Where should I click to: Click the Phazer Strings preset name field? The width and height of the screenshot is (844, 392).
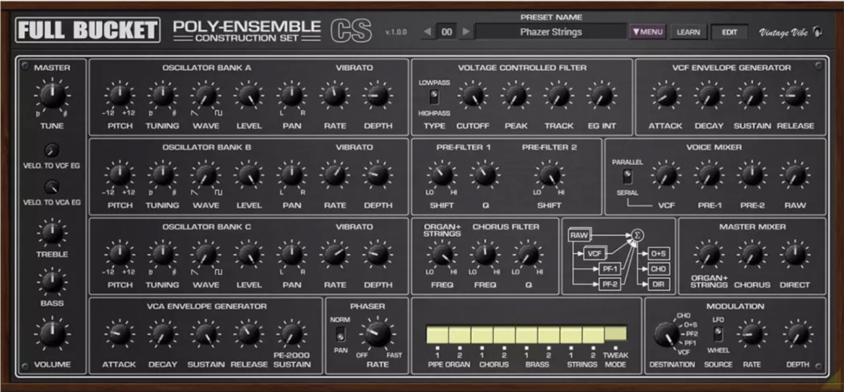click(551, 32)
